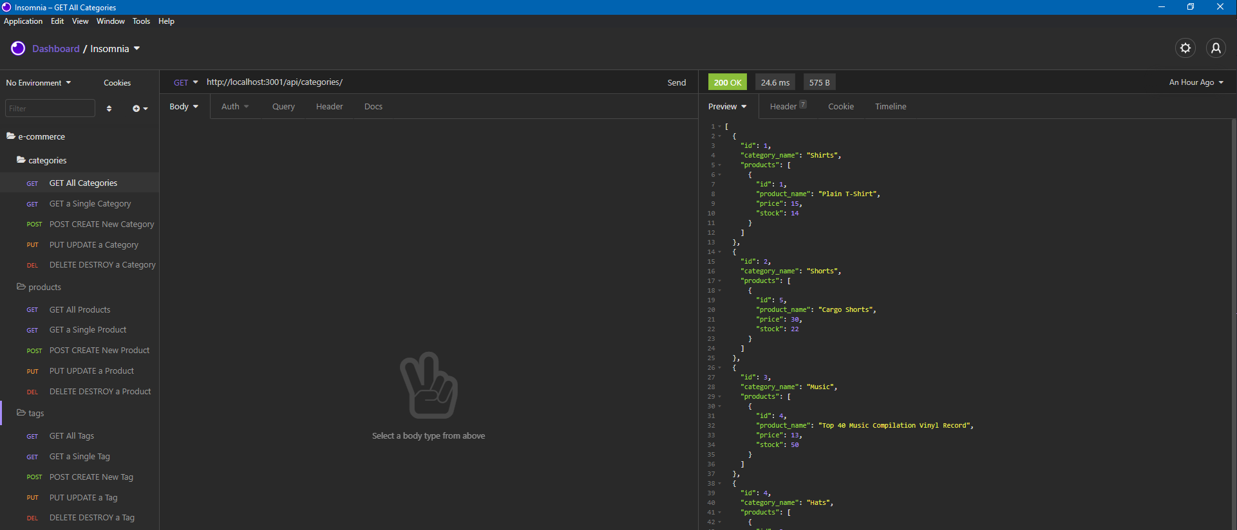Switch to the Query tab
Screen dimensions: 1237x530
tap(283, 107)
